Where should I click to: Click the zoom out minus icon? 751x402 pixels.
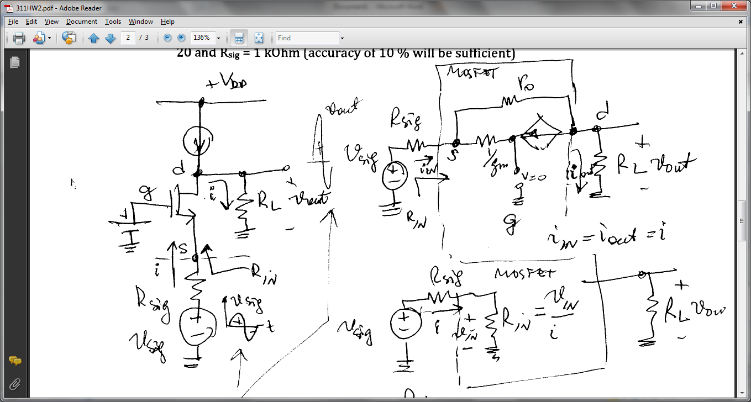point(167,38)
